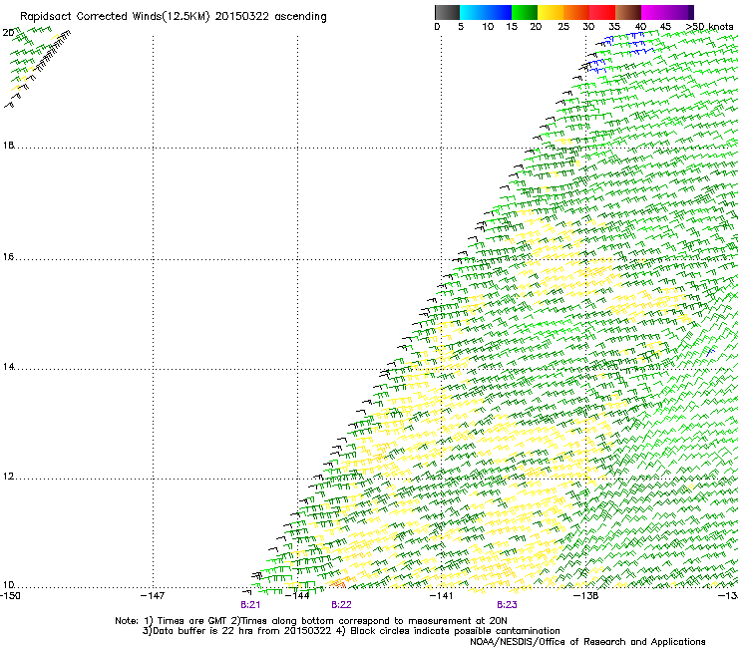Click the purple 8:22 time label
Screen dimensions: 738x648
pos(341,605)
